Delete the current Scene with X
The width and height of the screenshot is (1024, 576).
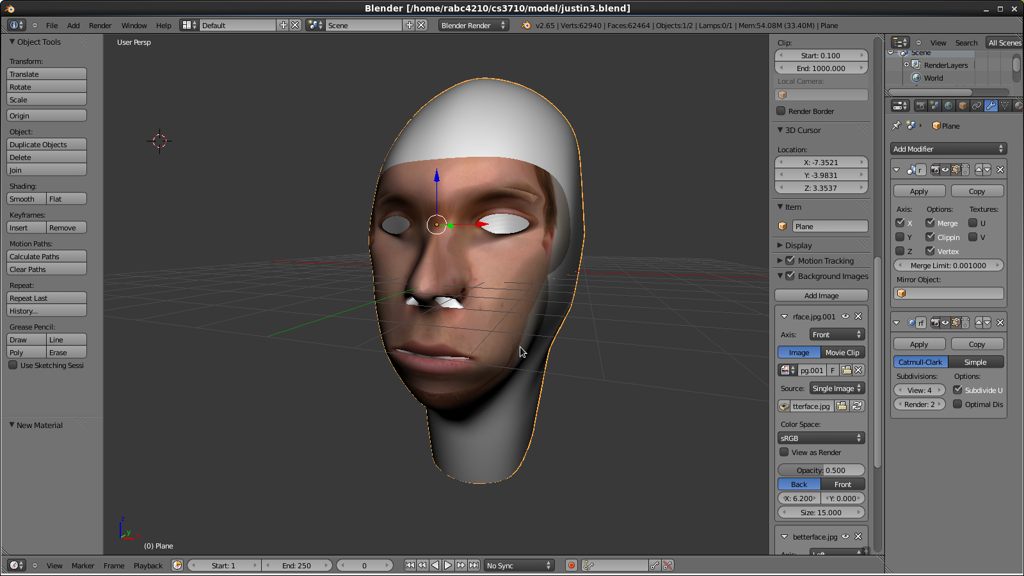421,25
